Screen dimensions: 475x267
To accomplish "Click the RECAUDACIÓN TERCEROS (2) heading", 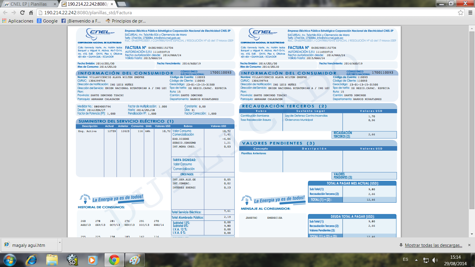I will coord(284,106).
